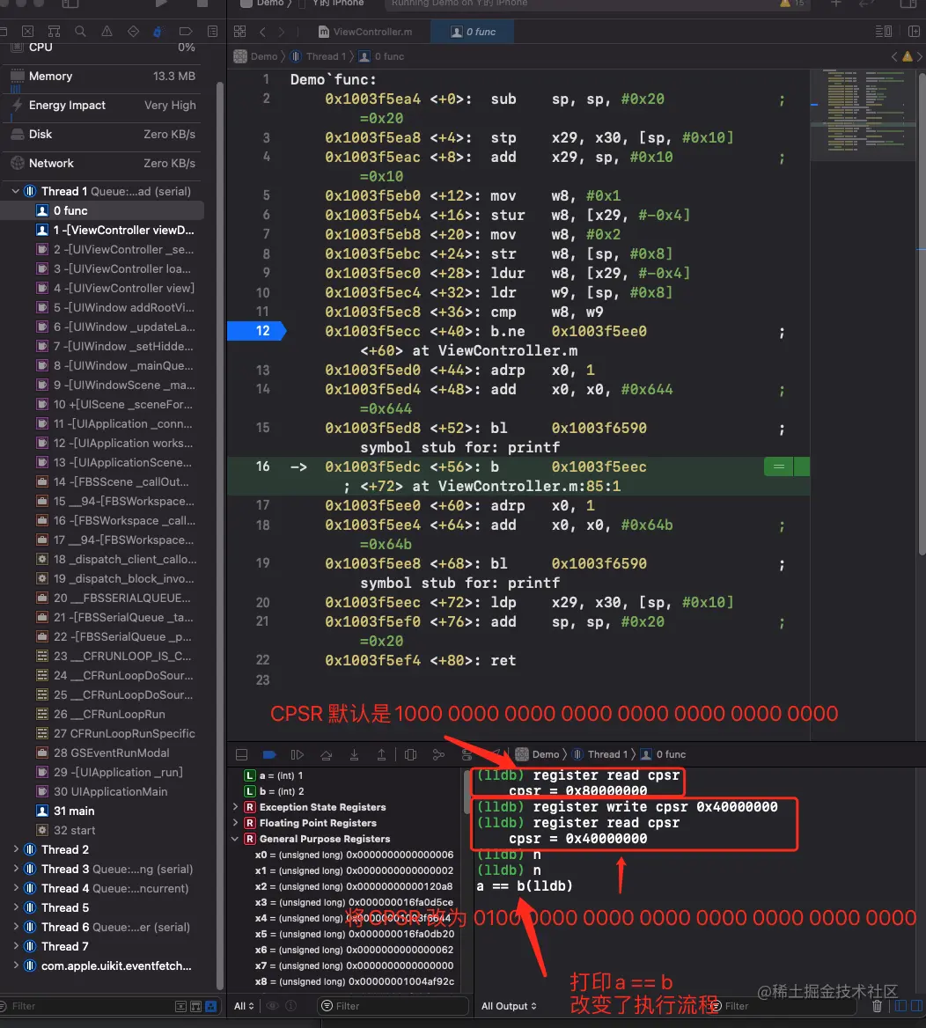926x1028 pixels.
Task: Open the symbol navigator icon
Action: click(x=54, y=32)
